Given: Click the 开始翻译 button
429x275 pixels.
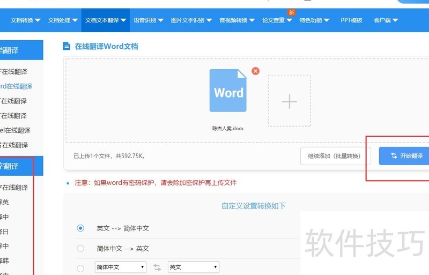Looking at the screenshot, I should [404, 156].
